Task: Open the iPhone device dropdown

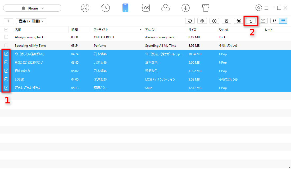Action: point(32,8)
